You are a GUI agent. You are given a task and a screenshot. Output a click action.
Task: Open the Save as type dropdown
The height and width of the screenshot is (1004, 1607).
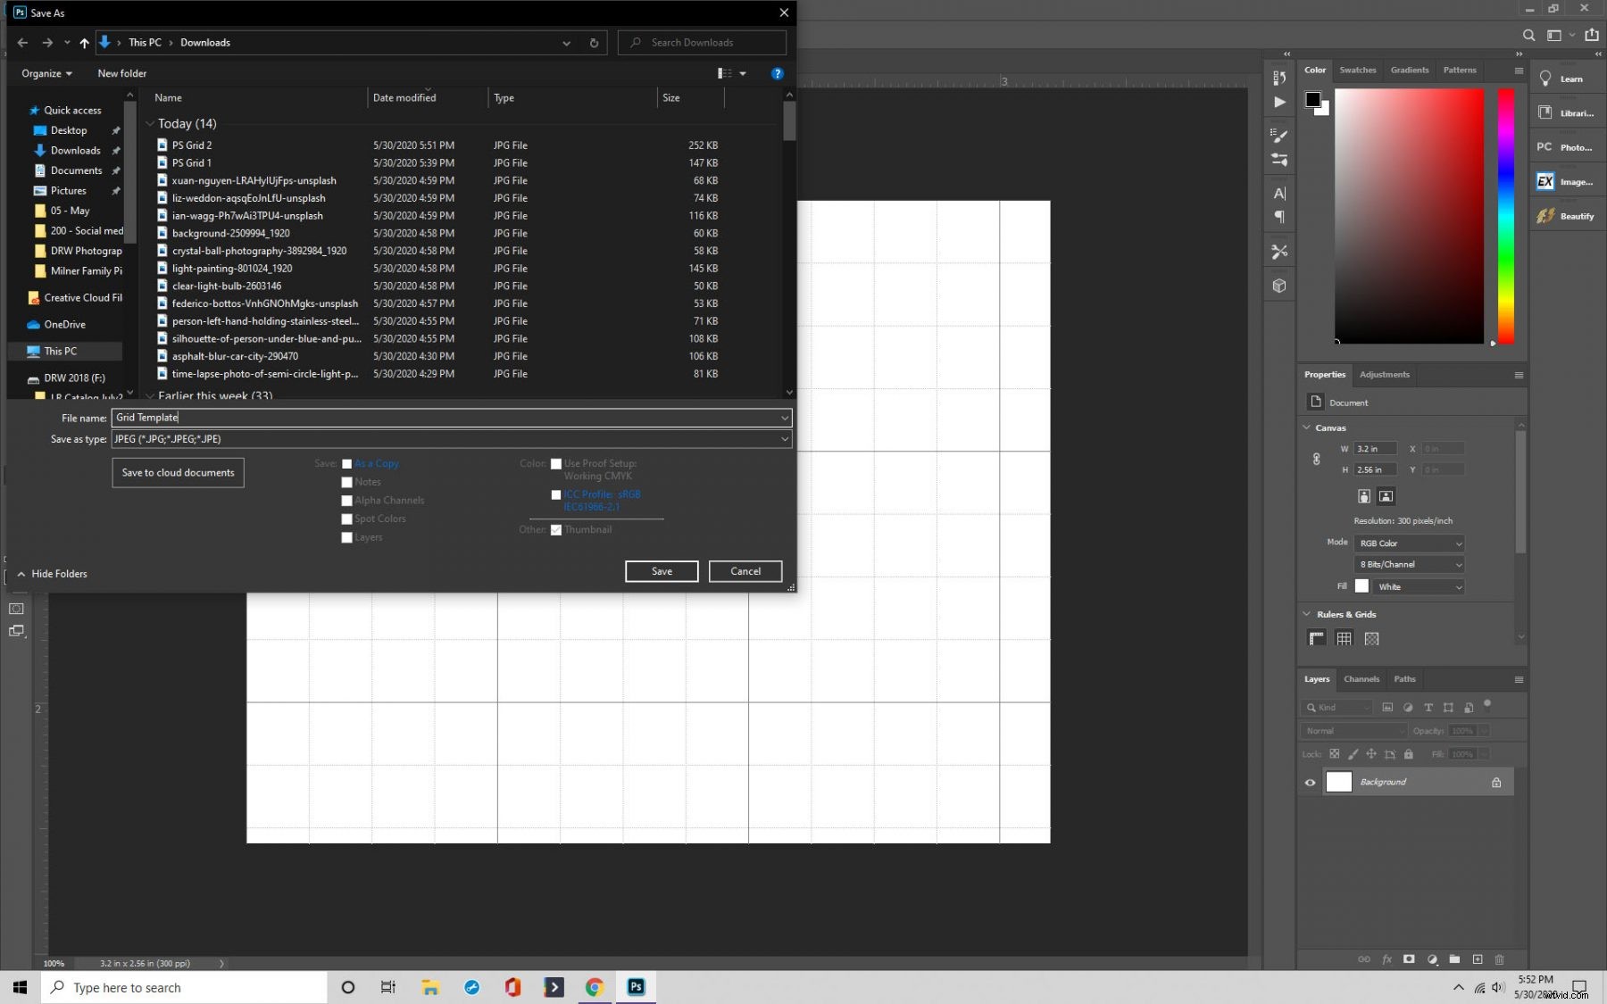[x=784, y=439]
